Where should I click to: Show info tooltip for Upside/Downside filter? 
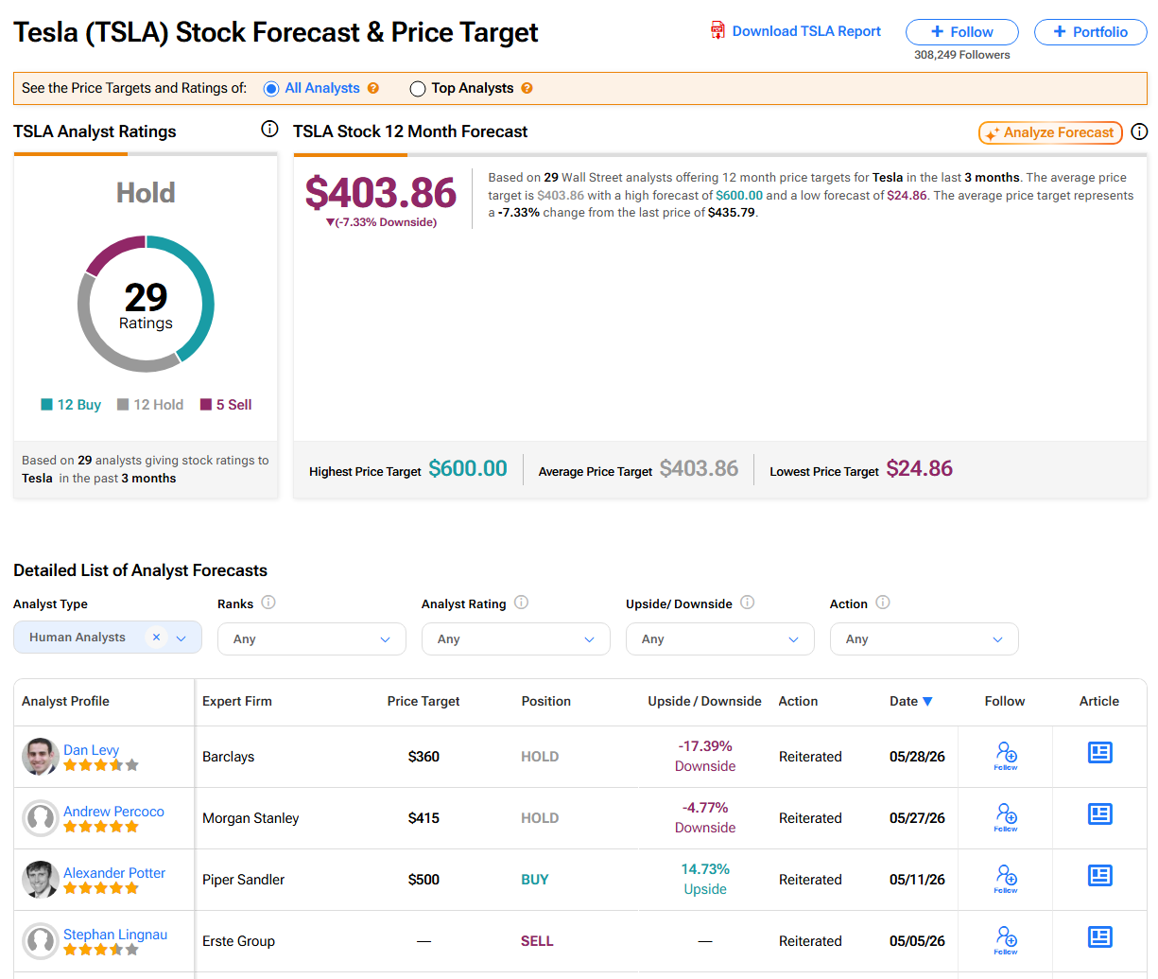coord(747,603)
